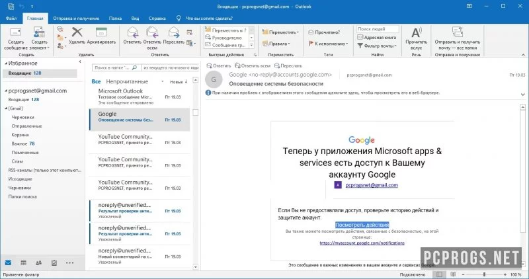This screenshot has height=279, width=529.
Task: Click the Ignore conversation icon
Action: [x=60, y=29]
